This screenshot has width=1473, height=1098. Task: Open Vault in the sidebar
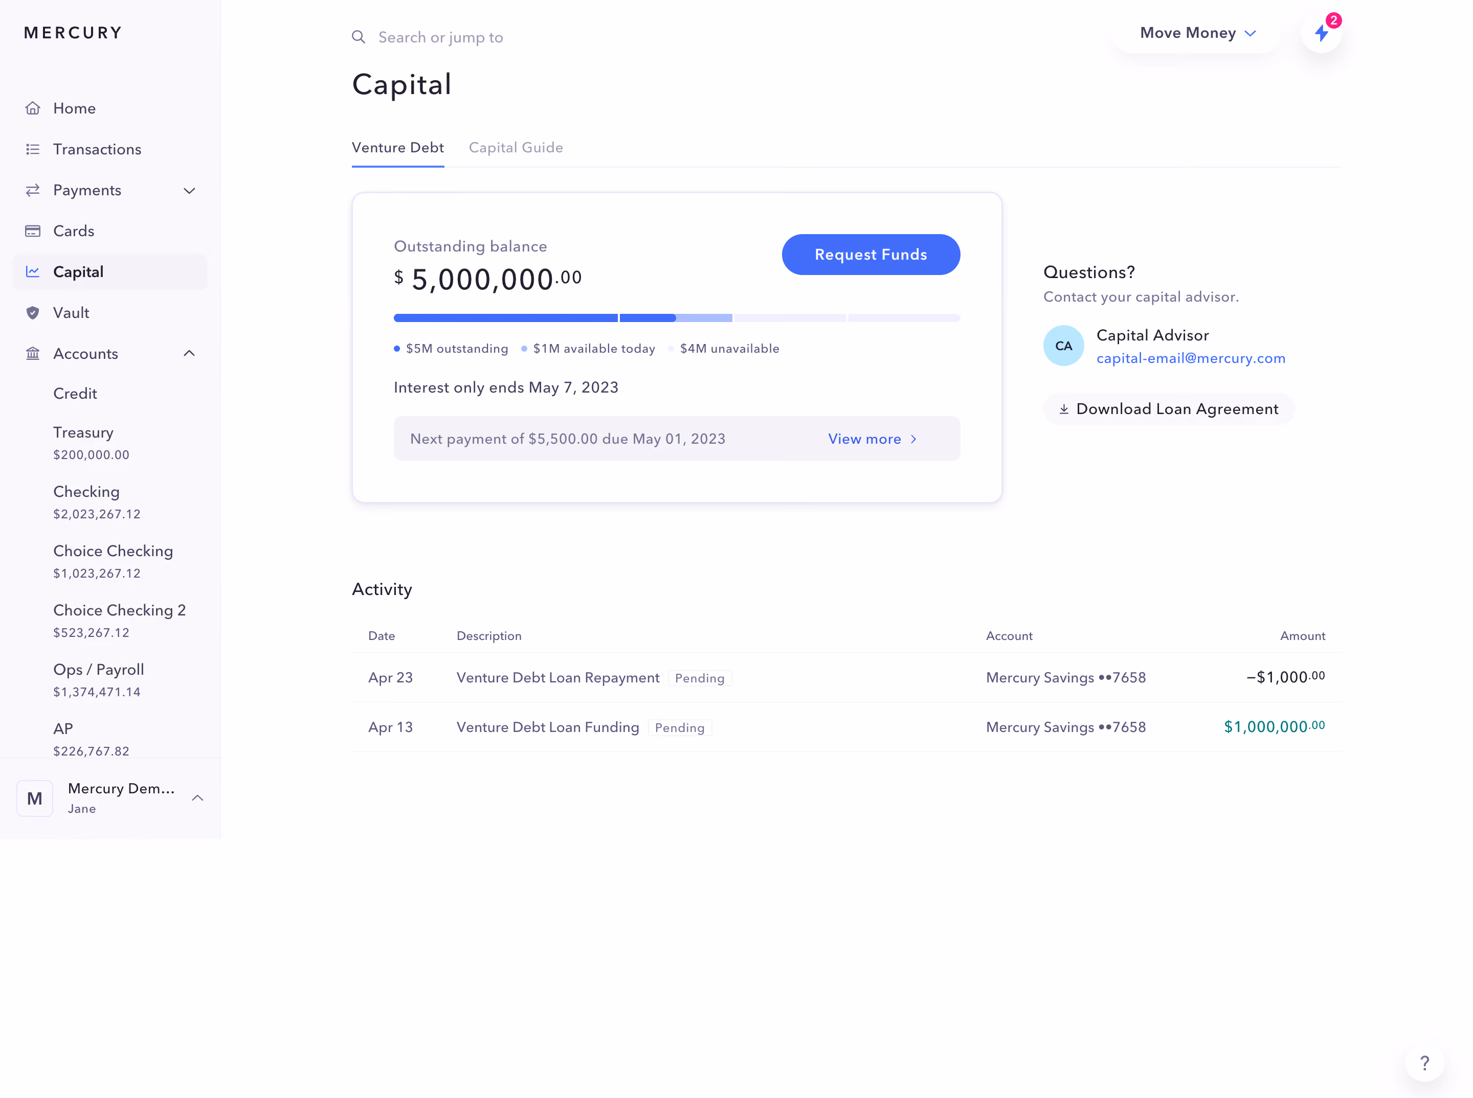coord(110,313)
